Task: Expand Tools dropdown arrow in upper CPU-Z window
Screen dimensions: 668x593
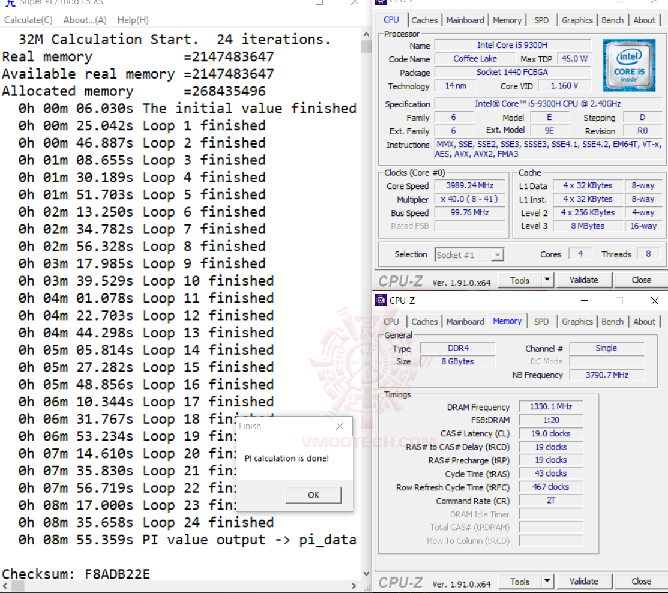Action: [x=547, y=280]
